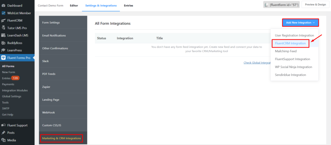Open Email Notifications settings
331x145 pixels.
pos(63,36)
